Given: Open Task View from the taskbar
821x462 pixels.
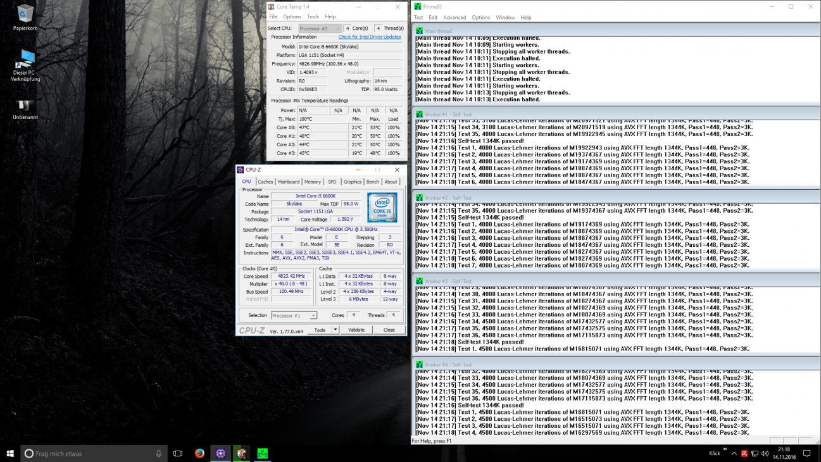Looking at the screenshot, I should pyautogui.click(x=178, y=453).
